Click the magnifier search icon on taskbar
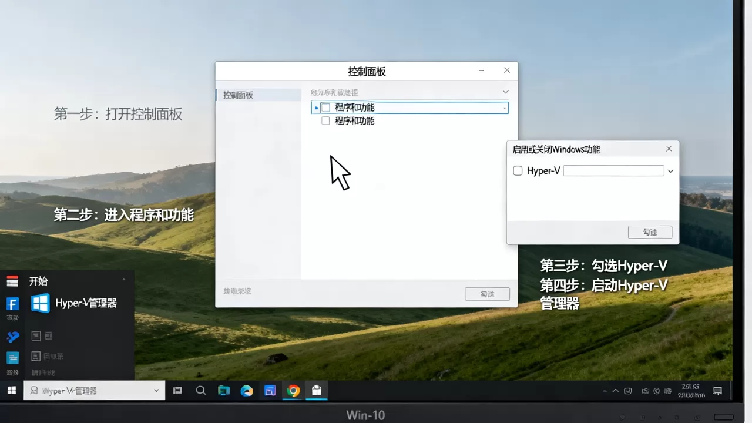 (x=200, y=391)
